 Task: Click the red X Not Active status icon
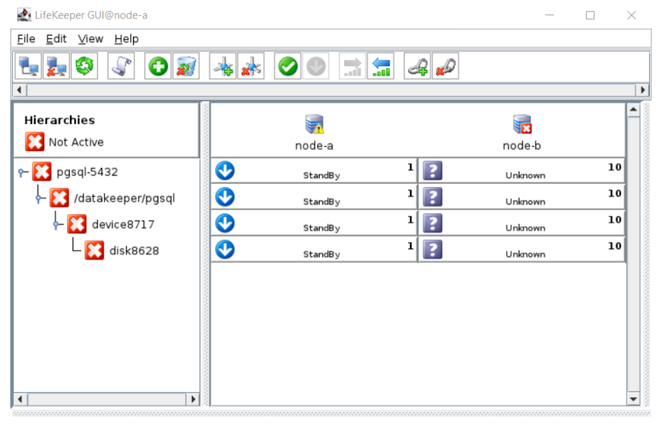[x=34, y=142]
